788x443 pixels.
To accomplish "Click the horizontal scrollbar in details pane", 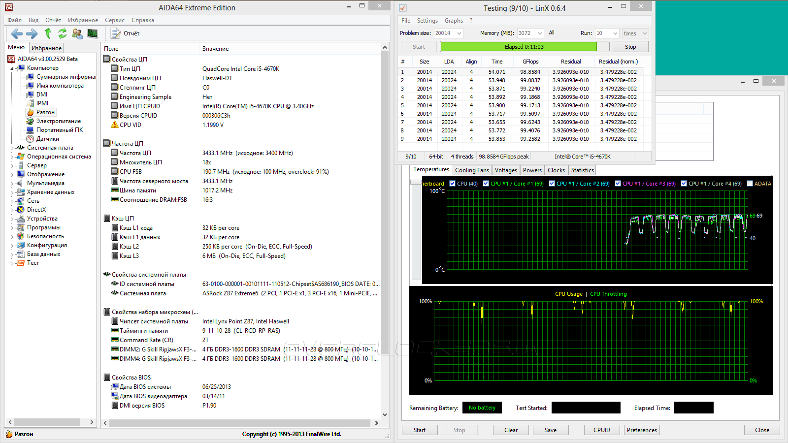I will tap(239, 423).
